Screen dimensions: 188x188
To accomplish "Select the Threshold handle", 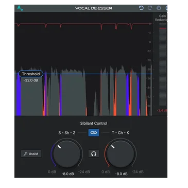I will coord(31,74).
